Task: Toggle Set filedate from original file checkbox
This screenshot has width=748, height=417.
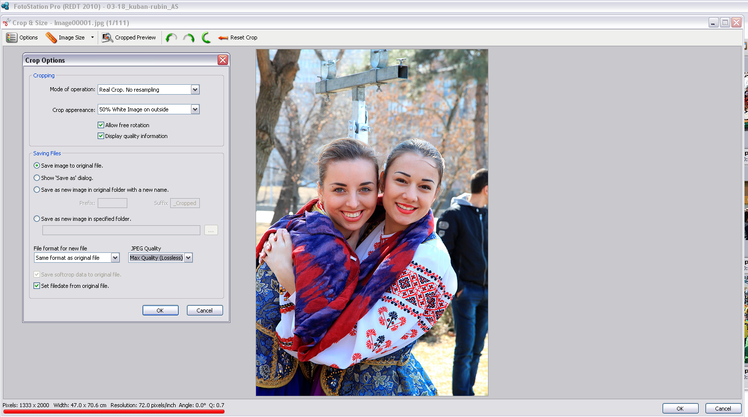Action: click(37, 286)
